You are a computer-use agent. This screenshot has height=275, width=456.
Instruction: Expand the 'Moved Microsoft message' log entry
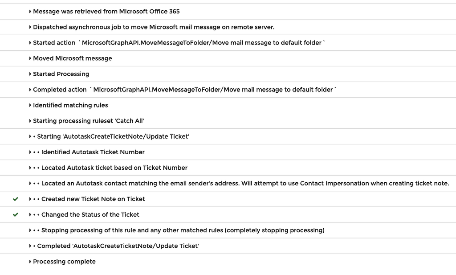pos(30,58)
